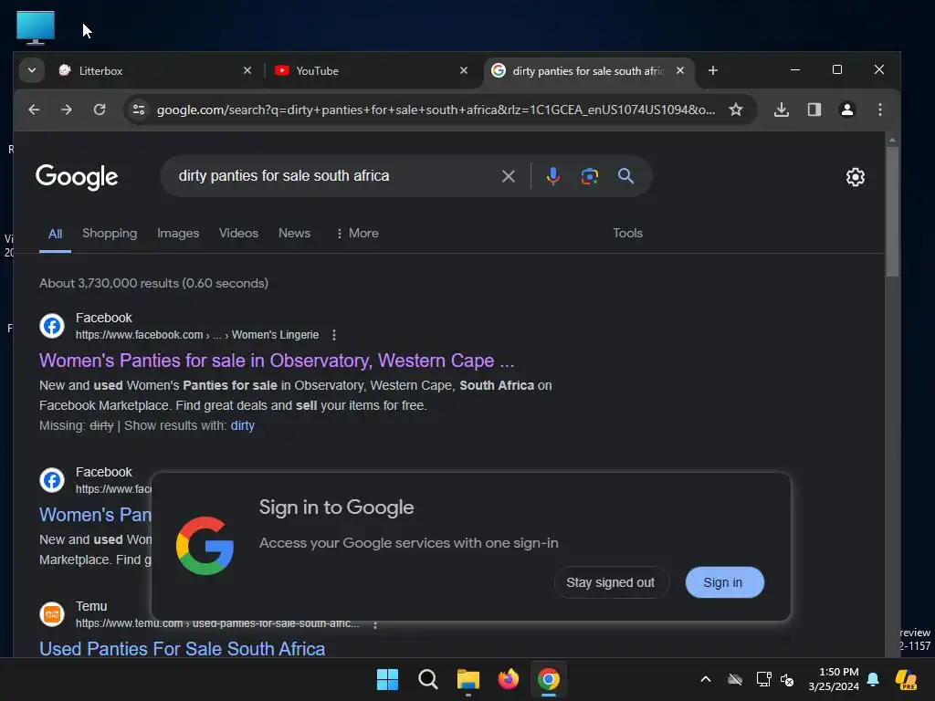
Task: Click the Chrome address bar URL
Action: point(436,110)
